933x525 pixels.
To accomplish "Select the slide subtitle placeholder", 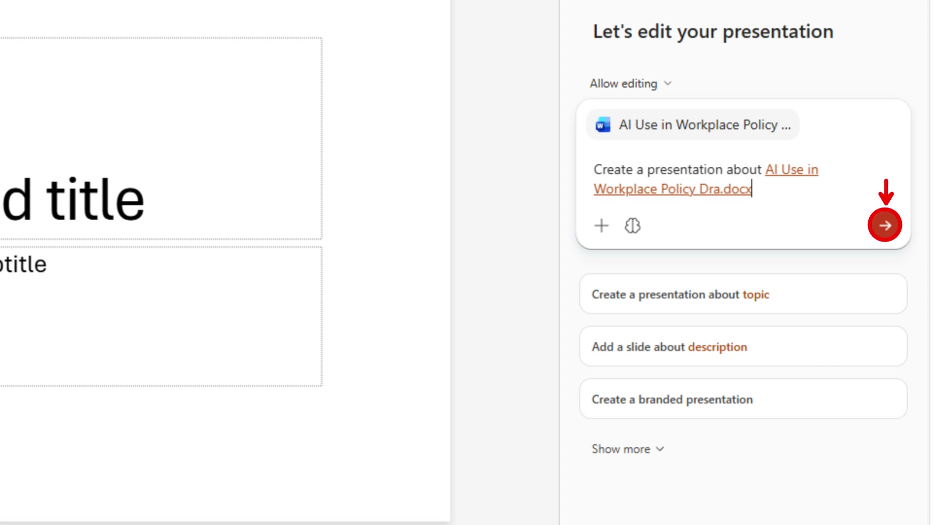I will coord(161,316).
